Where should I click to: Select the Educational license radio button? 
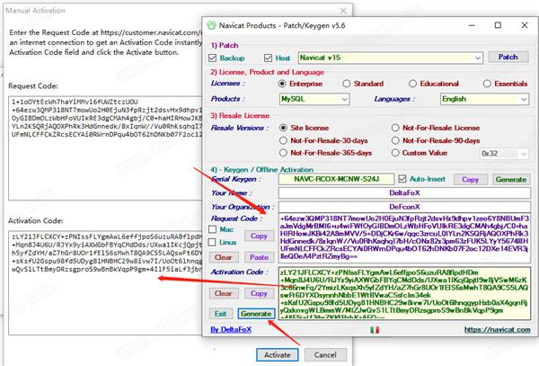(x=412, y=84)
